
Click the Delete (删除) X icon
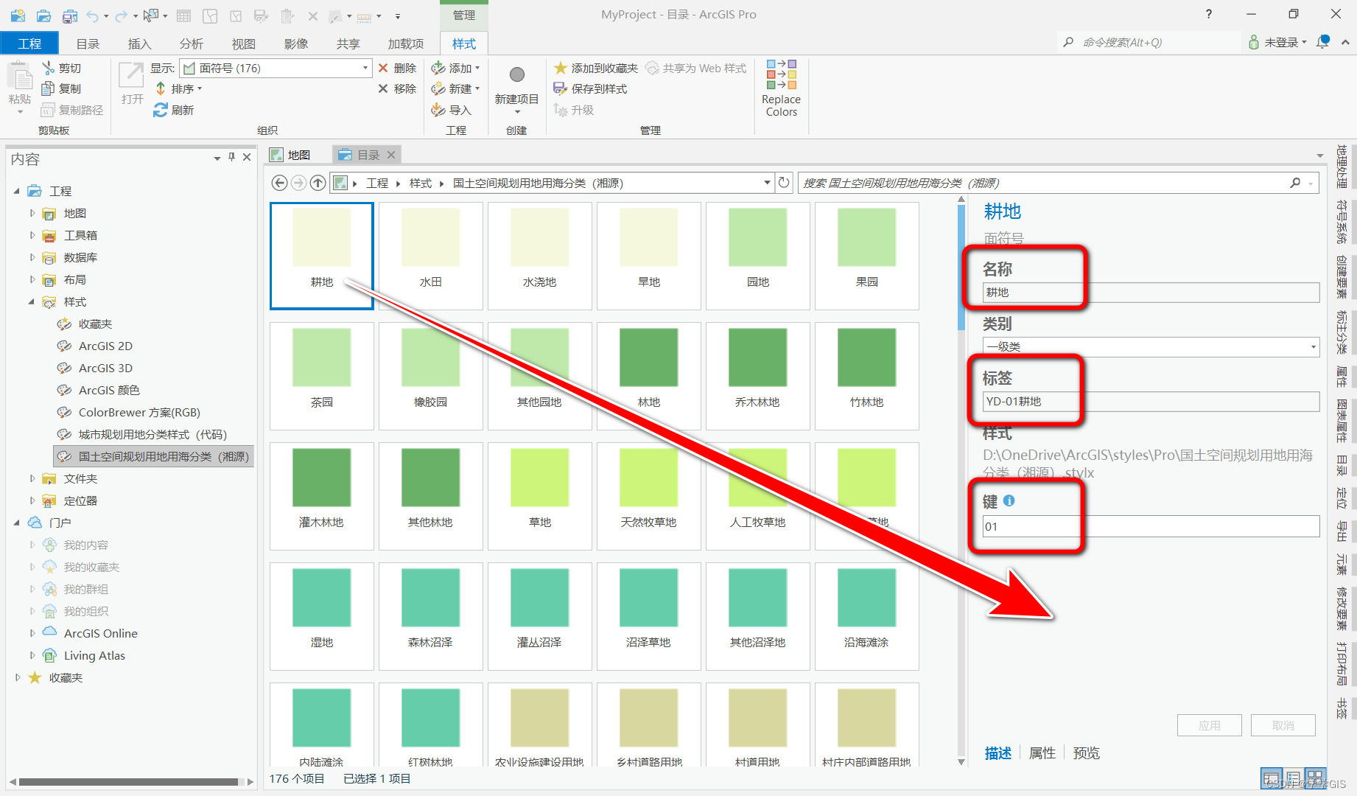click(383, 68)
